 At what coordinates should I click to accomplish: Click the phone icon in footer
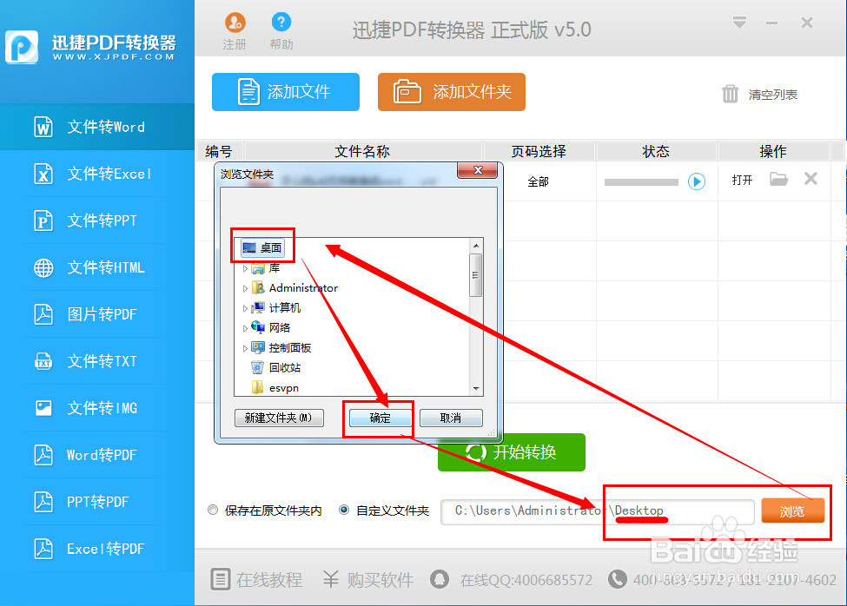[x=617, y=580]
